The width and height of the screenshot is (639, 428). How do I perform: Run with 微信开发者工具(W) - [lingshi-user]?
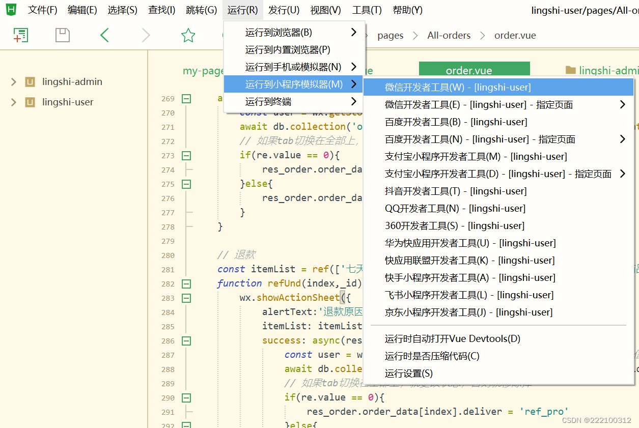(498, 88)
